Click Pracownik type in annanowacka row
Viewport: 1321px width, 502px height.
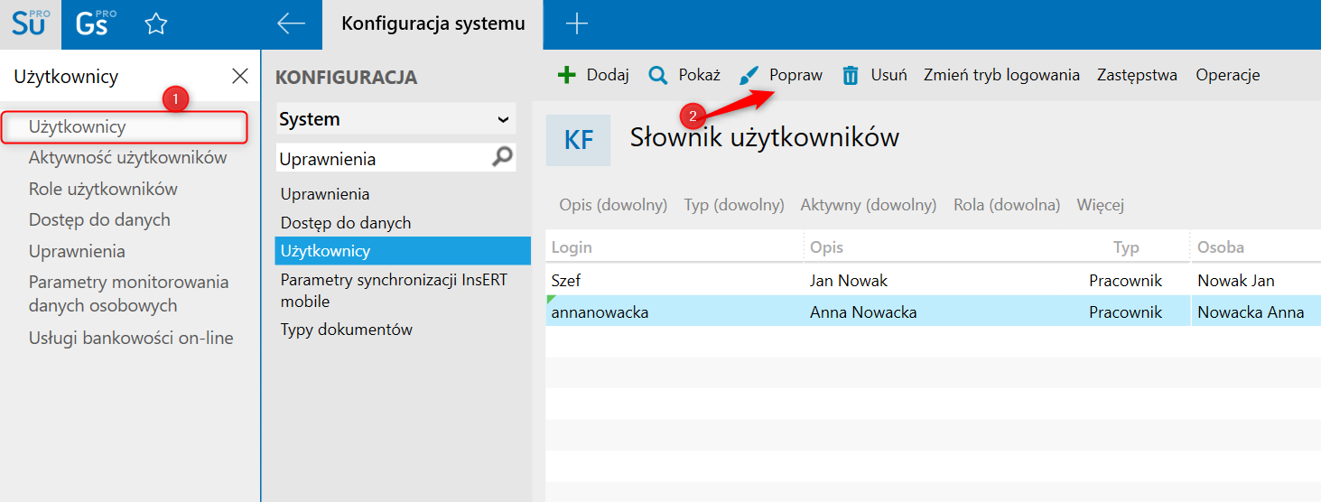(1125, 312)
